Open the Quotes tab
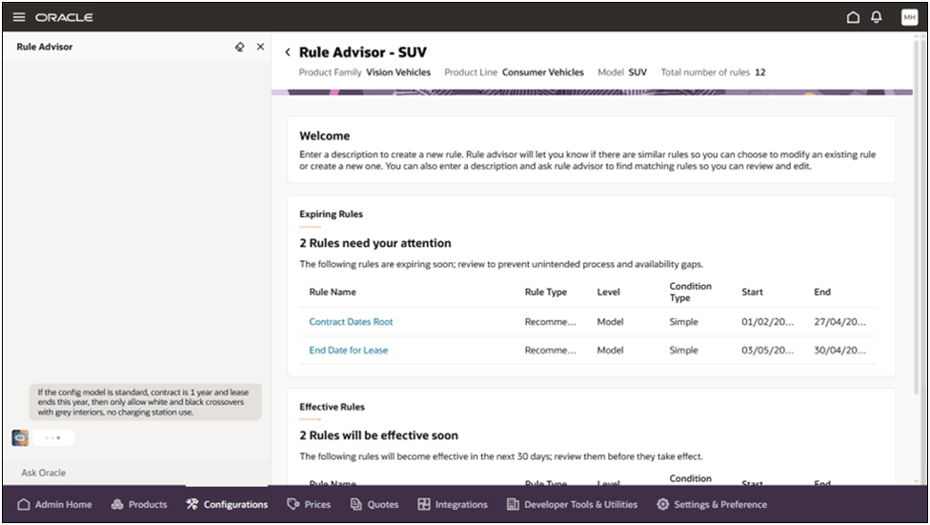 point(374,504)
